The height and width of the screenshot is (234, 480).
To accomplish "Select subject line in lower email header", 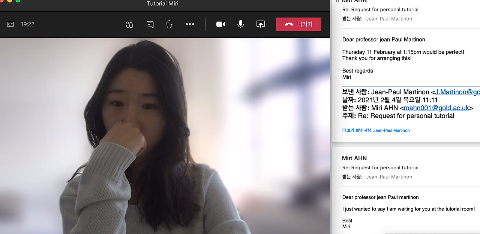I will click(x=380, y=168).
